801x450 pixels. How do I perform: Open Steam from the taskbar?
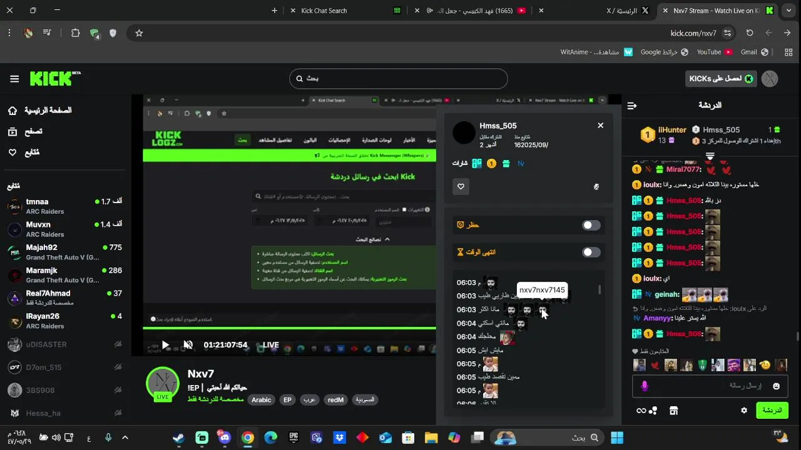pos(179,437)
